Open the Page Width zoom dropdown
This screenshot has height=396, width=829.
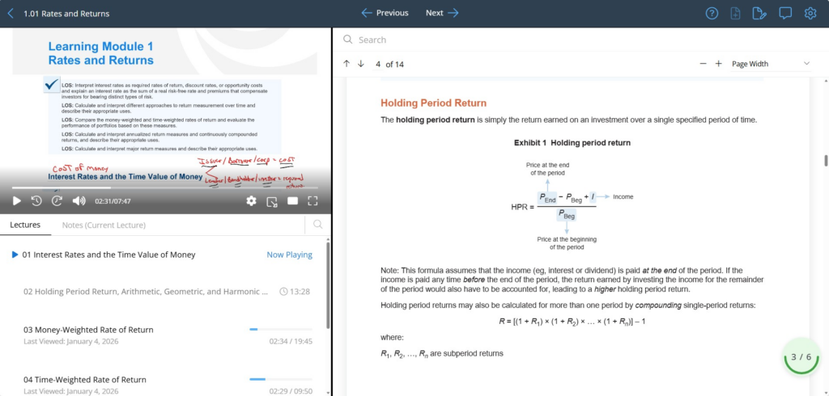[771, 64]
